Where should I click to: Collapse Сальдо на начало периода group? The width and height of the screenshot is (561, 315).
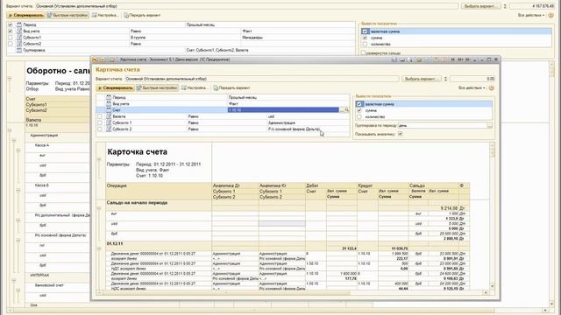pos(99,208)
